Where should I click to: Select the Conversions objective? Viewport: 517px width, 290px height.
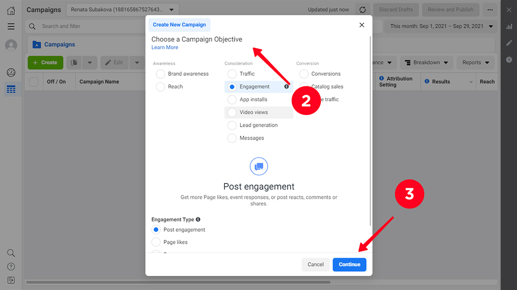[x=303, y=74]
